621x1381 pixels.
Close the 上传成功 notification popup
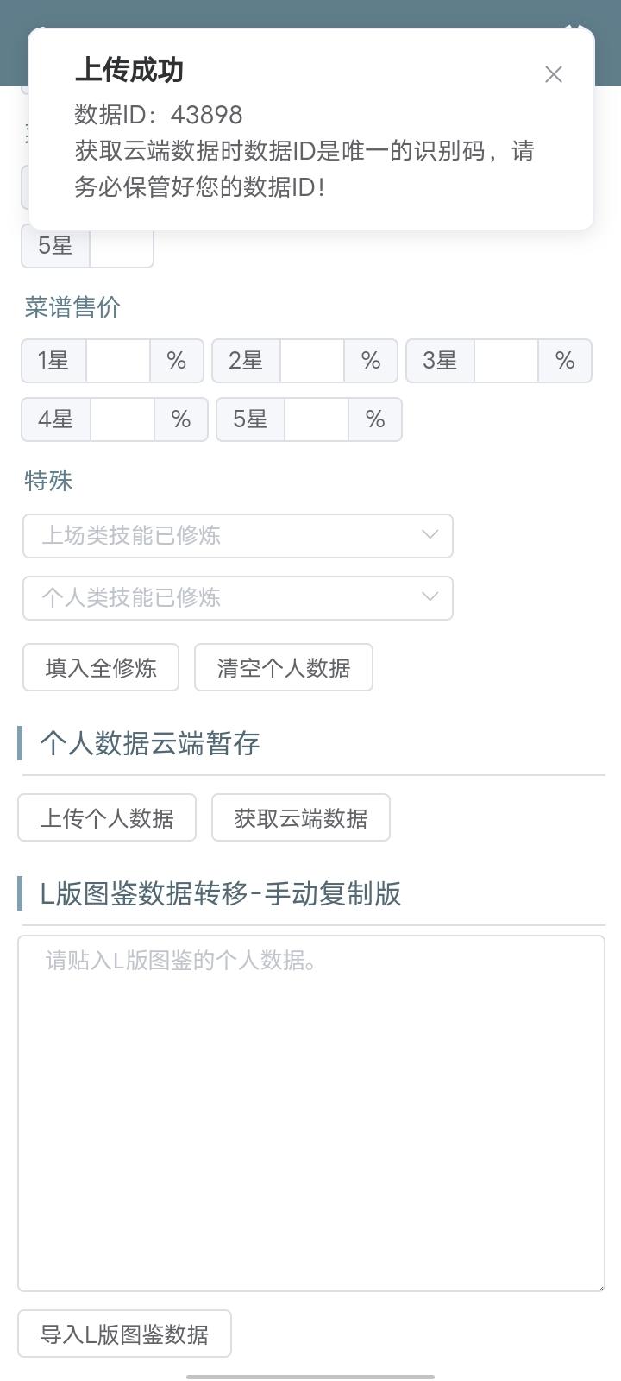(554, 74)
